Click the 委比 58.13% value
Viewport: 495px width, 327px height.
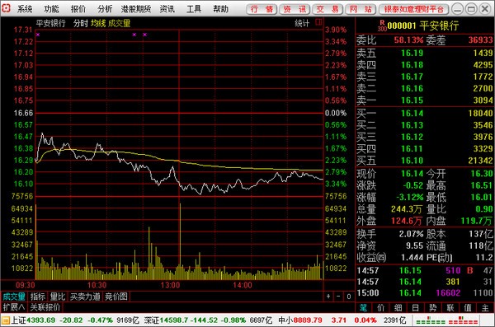[x=408, y=40]
